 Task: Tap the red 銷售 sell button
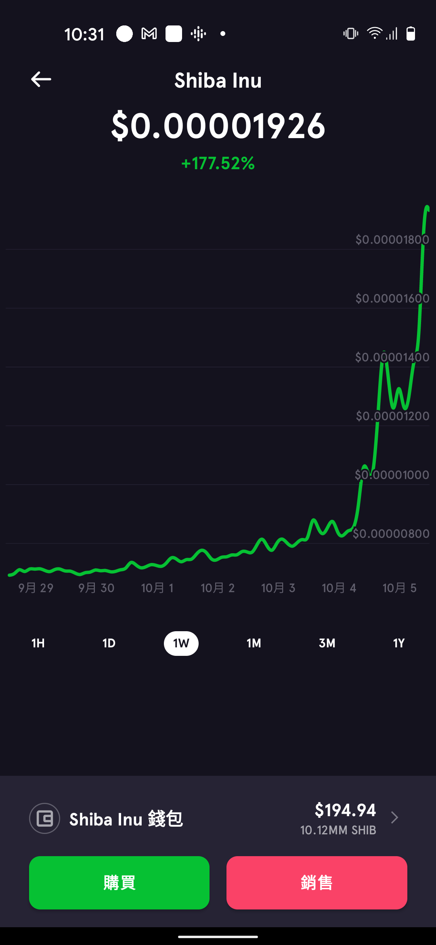click(x=317, y=882)
